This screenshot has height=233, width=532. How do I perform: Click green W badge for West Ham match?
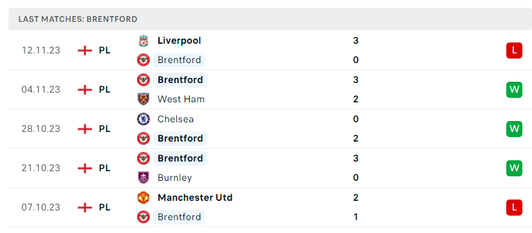tap(515, 89)
